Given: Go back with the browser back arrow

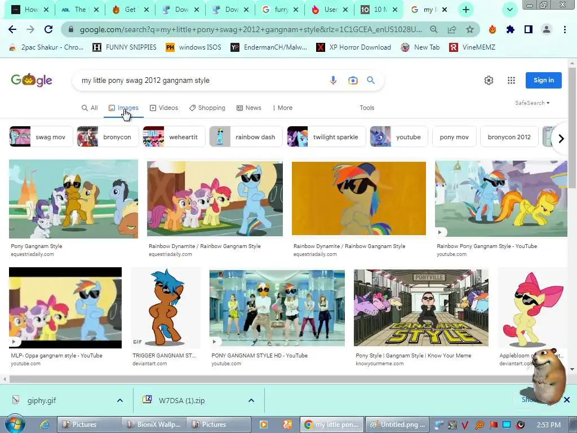Looking at the screenshot, I should [12, 29].
